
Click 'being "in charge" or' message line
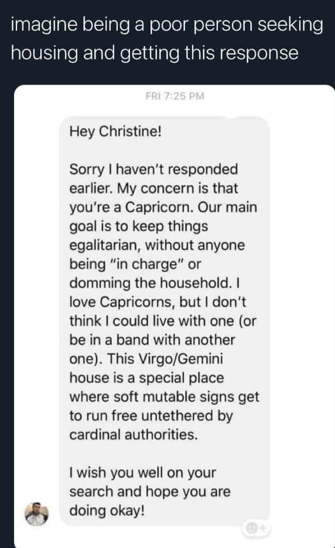pyautogui.click(x=135, y=264)
